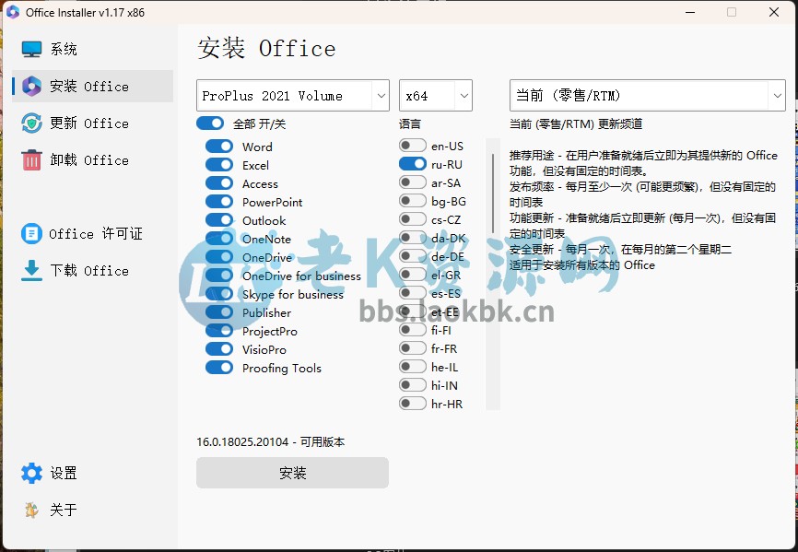Click the 16.0.18025.20104 version text
The image size is (798, 552).
[x=270, y=441]
